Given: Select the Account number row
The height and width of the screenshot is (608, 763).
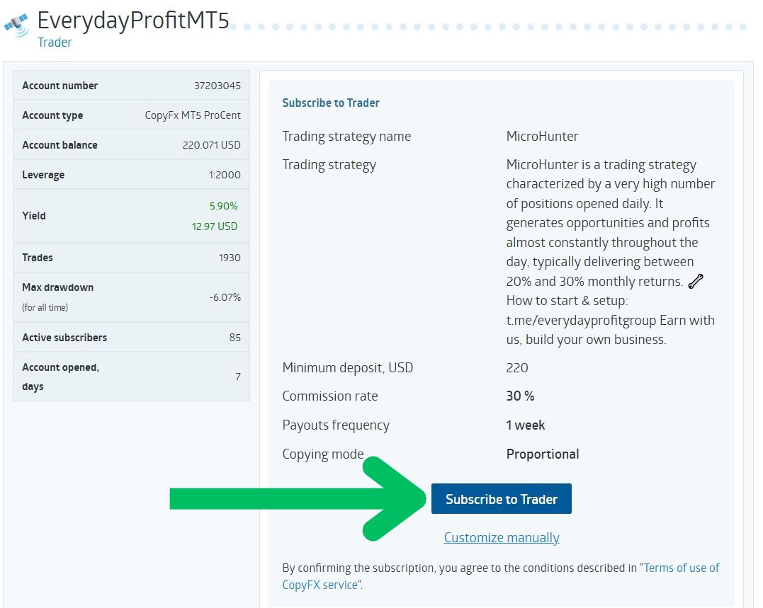Looking at the screenshot, I should click(131, 86).
